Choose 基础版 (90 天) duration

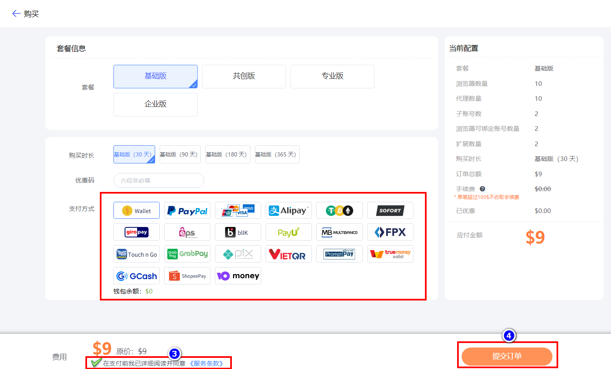[180, 154]
